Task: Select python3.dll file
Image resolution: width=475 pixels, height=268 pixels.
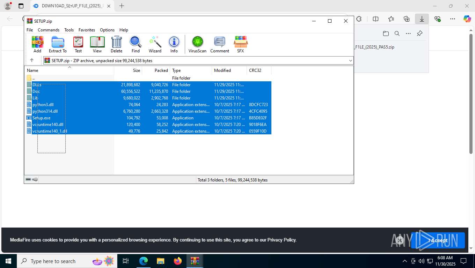Action: [x=148, y=104]
